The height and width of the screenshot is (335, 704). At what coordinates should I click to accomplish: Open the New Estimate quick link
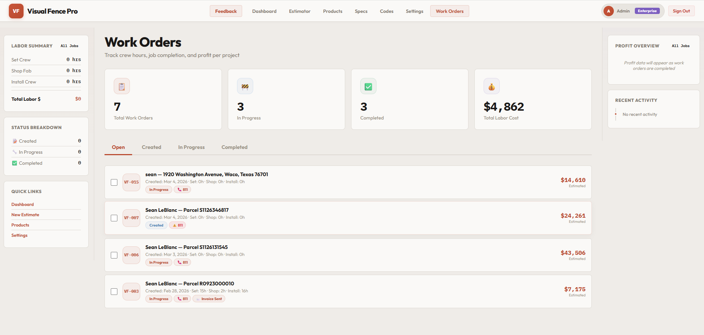click(25, 215)
